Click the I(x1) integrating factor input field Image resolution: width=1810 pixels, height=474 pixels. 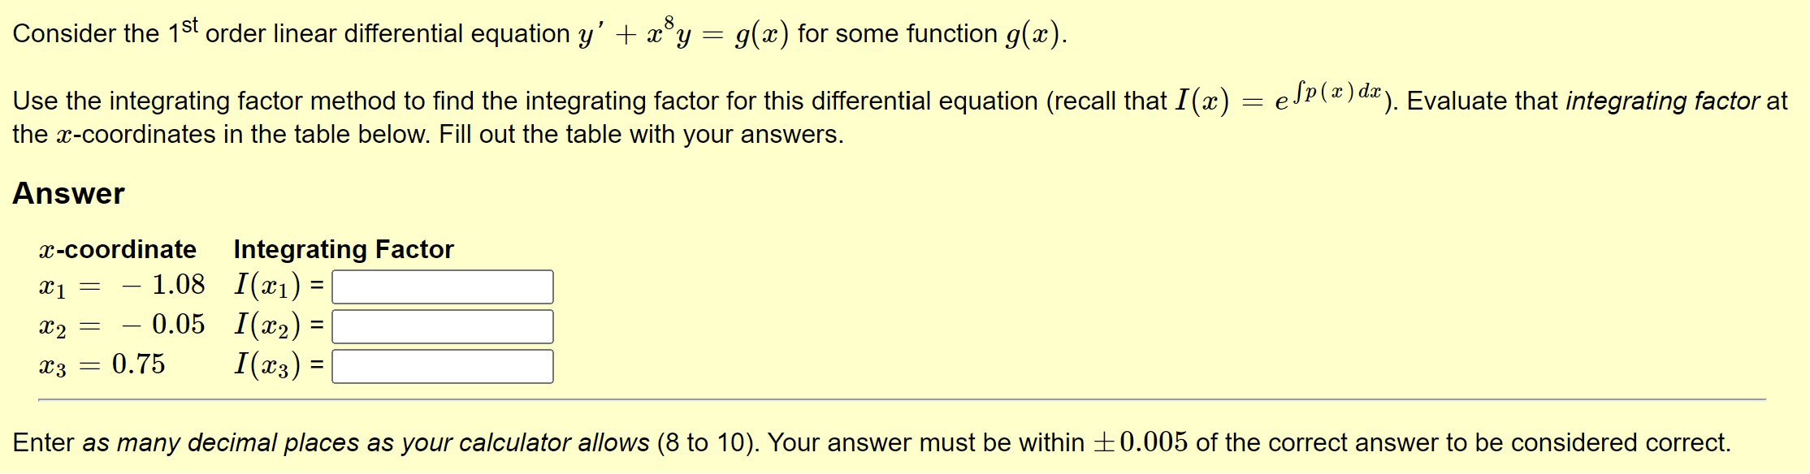442,286
